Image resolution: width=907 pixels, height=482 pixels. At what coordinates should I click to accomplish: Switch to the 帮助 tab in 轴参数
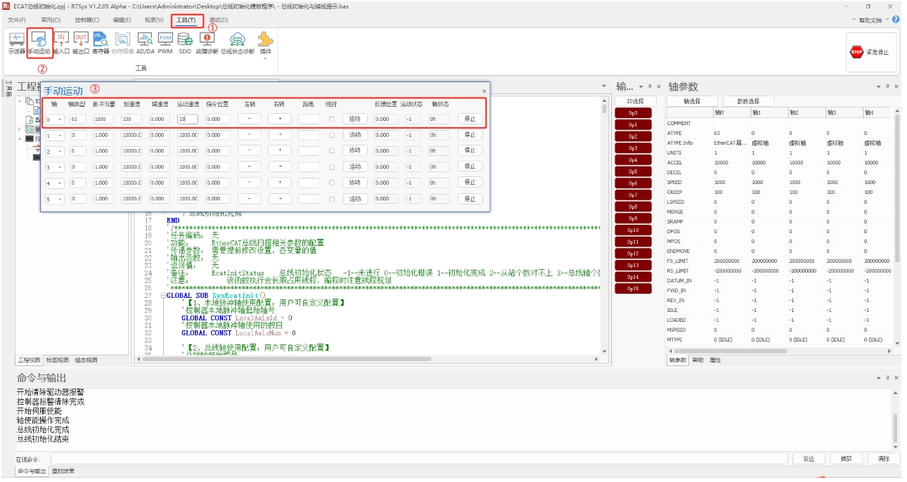(x=697, y=360)
